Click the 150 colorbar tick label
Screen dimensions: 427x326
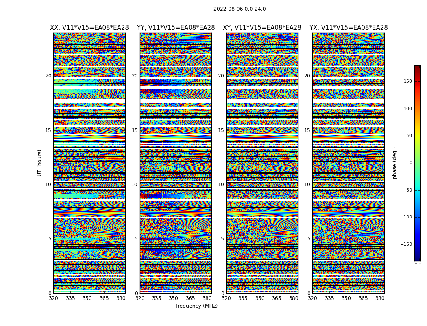407,81
